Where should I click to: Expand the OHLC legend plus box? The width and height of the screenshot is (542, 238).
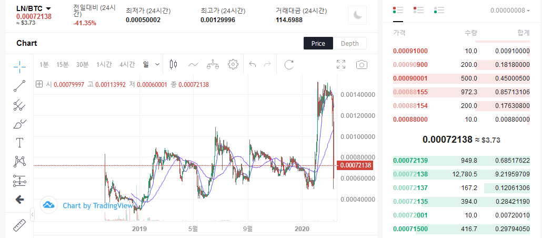click(x=39, y=84)
